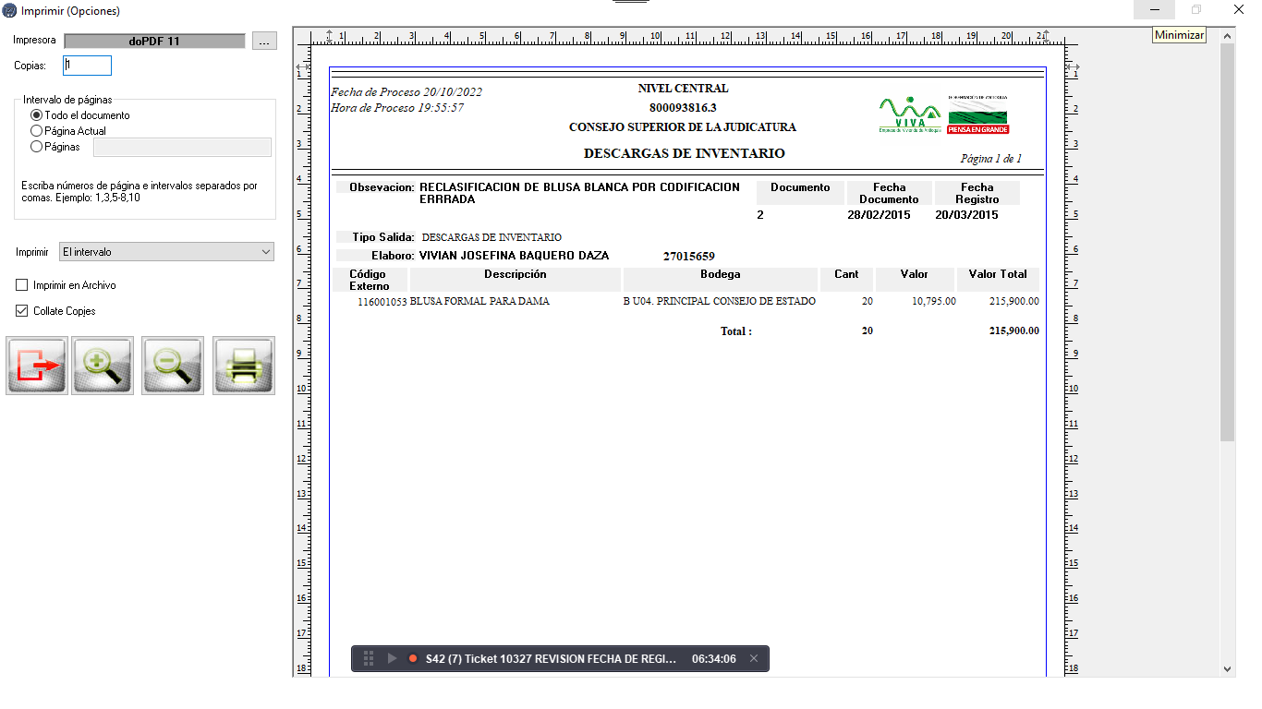Select the Todo el documento option
The image size is (1262, 709).
37,115
